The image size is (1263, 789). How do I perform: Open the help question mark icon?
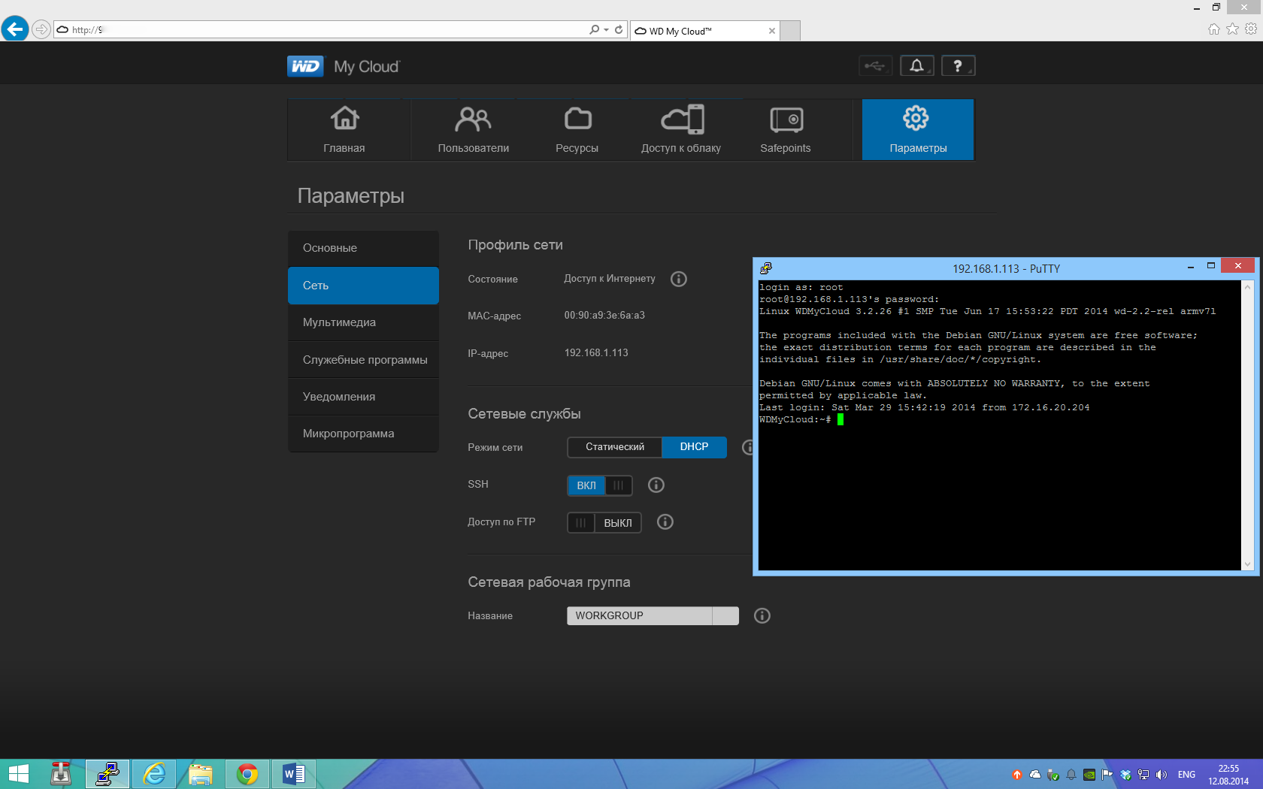(x=958, y=66)
